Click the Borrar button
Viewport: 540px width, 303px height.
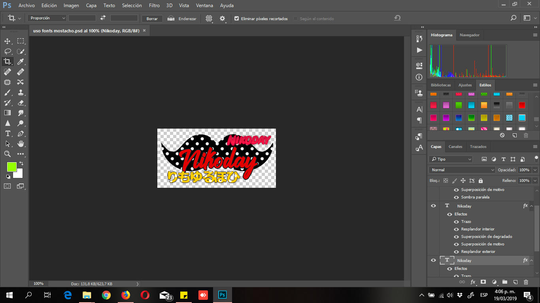point(152,19)
